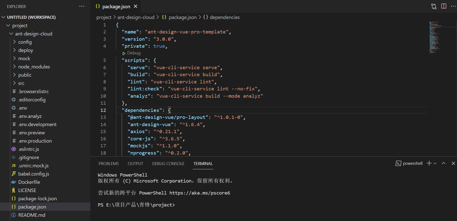Click the powershell terminal icon
The width and height of the screenshot is (457, 221).
click(x=398, y=163)
